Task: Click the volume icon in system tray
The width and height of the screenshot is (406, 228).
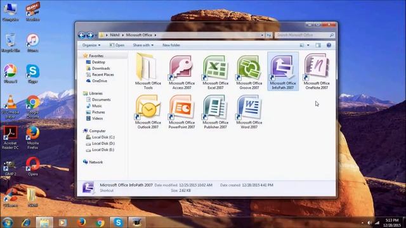Action: coord(369,223)
